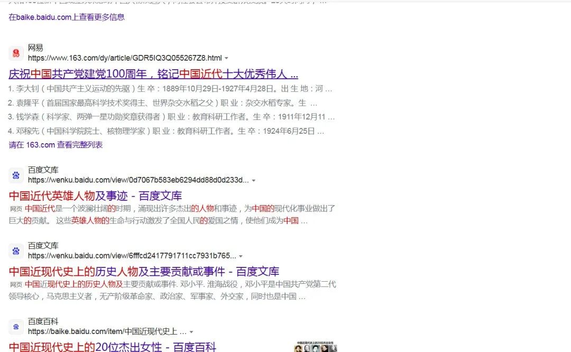Open the link 在baike.baidu.com上查看更多信息
The image size is (571, 352).
(67, 17)
